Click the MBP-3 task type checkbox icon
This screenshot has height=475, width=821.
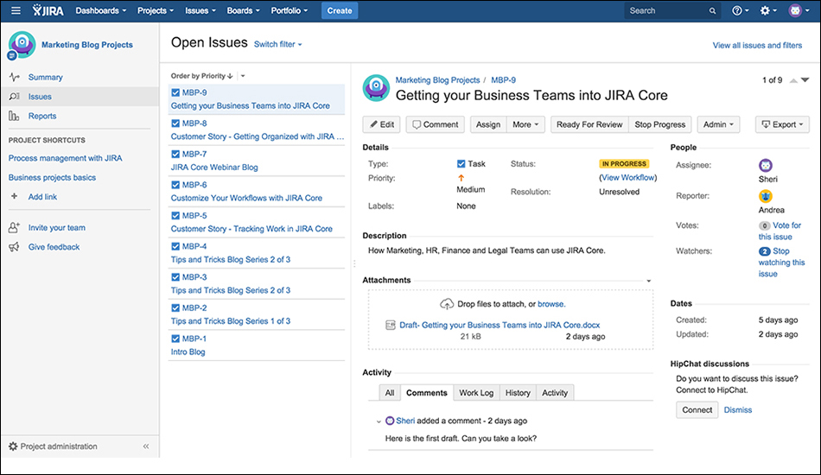pyautogui.click(x=175, y=277)
